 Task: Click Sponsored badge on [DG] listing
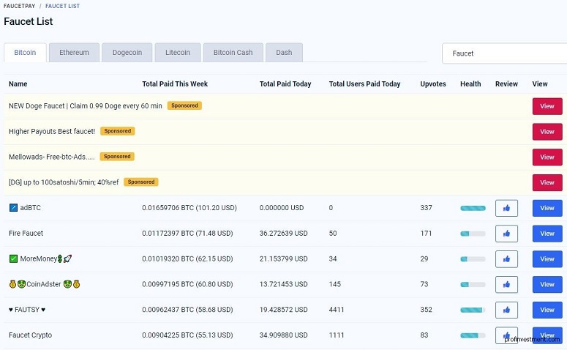point(141,182)
